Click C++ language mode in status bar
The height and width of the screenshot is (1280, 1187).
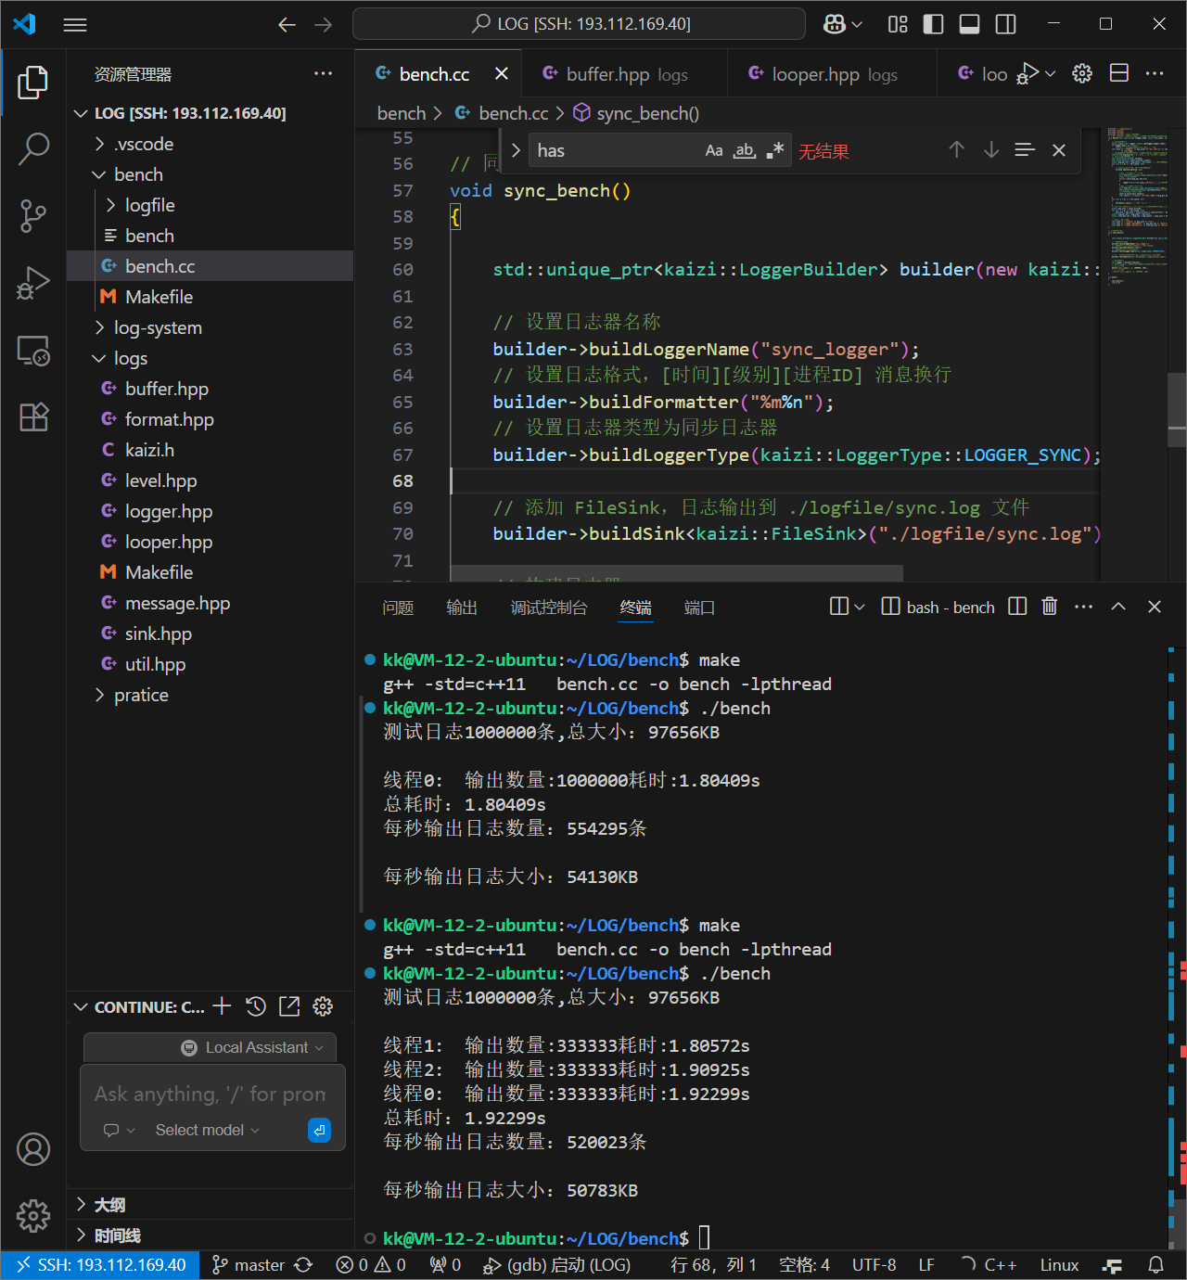tap(1001, 1265)
